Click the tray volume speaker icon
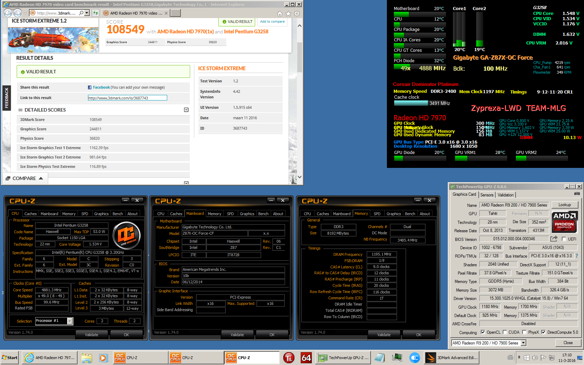Screen dimensions: 584x365 point(535,357)
